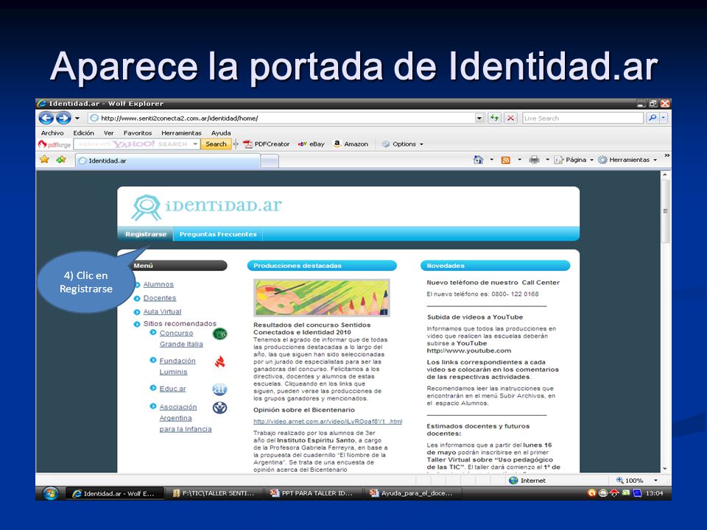
Task: Click the RSS feeds icon
Action: (506, 160)
